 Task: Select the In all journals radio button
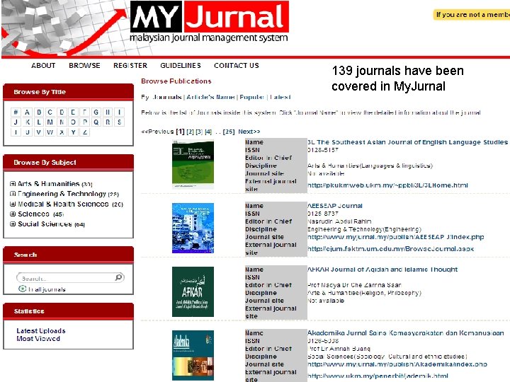23,289
